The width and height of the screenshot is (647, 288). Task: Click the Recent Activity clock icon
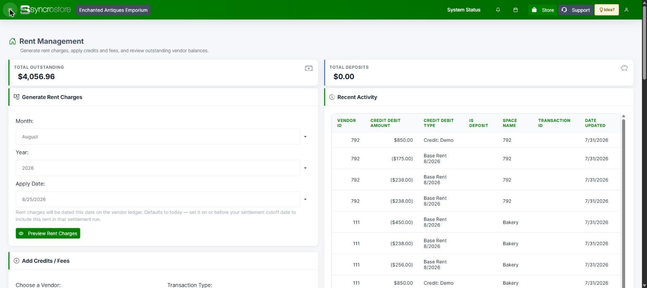pyautogui.click(x=332, y=97)
